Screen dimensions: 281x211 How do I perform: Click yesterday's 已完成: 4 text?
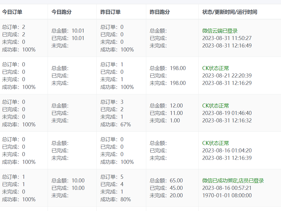click(x=112, y=184)
